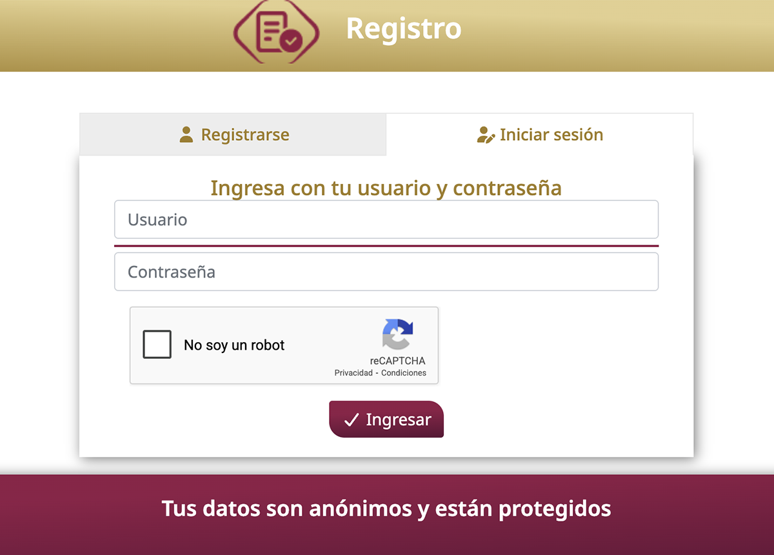Click the reCAPTCHA arrows logo

click(x=397, y=334)
